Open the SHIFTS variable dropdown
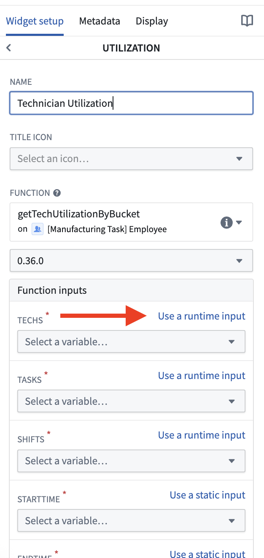Image resolution: width=264 pixels, height=558 pixels. pos(131,460)
